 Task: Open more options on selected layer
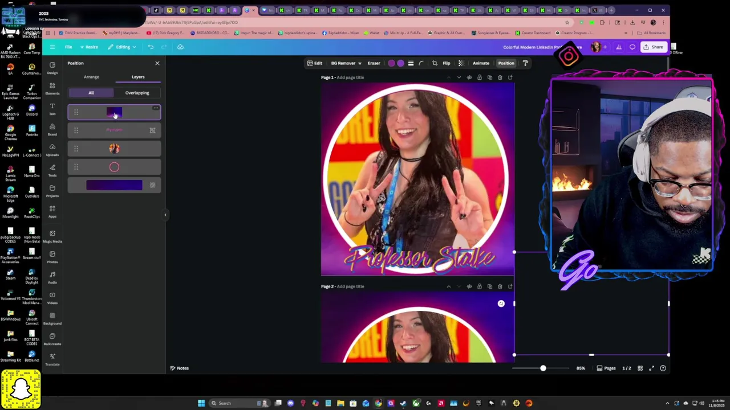coord(155,108)
